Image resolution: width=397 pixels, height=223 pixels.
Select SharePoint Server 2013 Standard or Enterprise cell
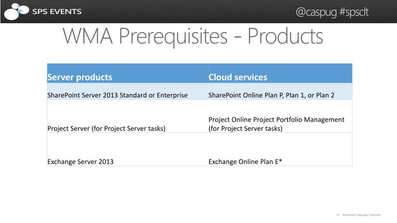(x=117, y=95)
